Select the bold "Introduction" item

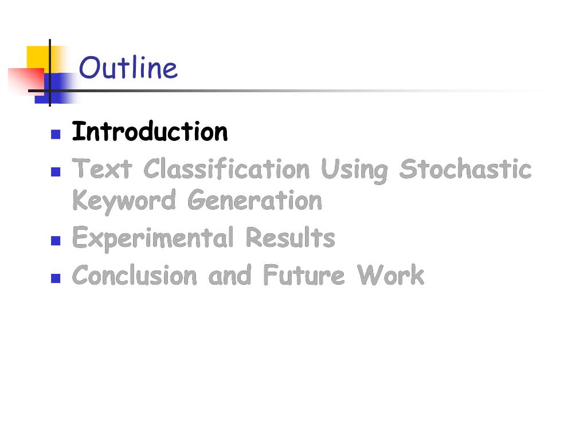tap(150, 131)
